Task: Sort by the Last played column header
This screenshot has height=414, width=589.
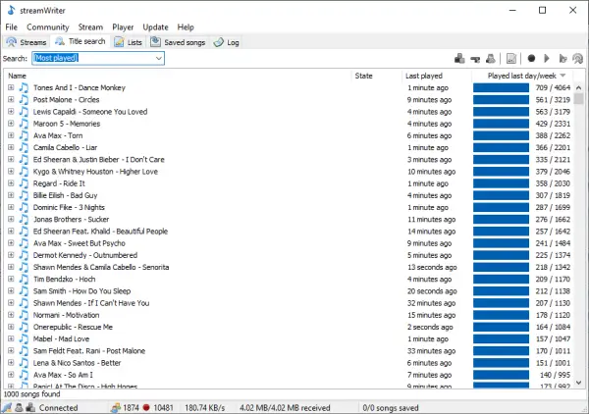Action: (424, 76)
